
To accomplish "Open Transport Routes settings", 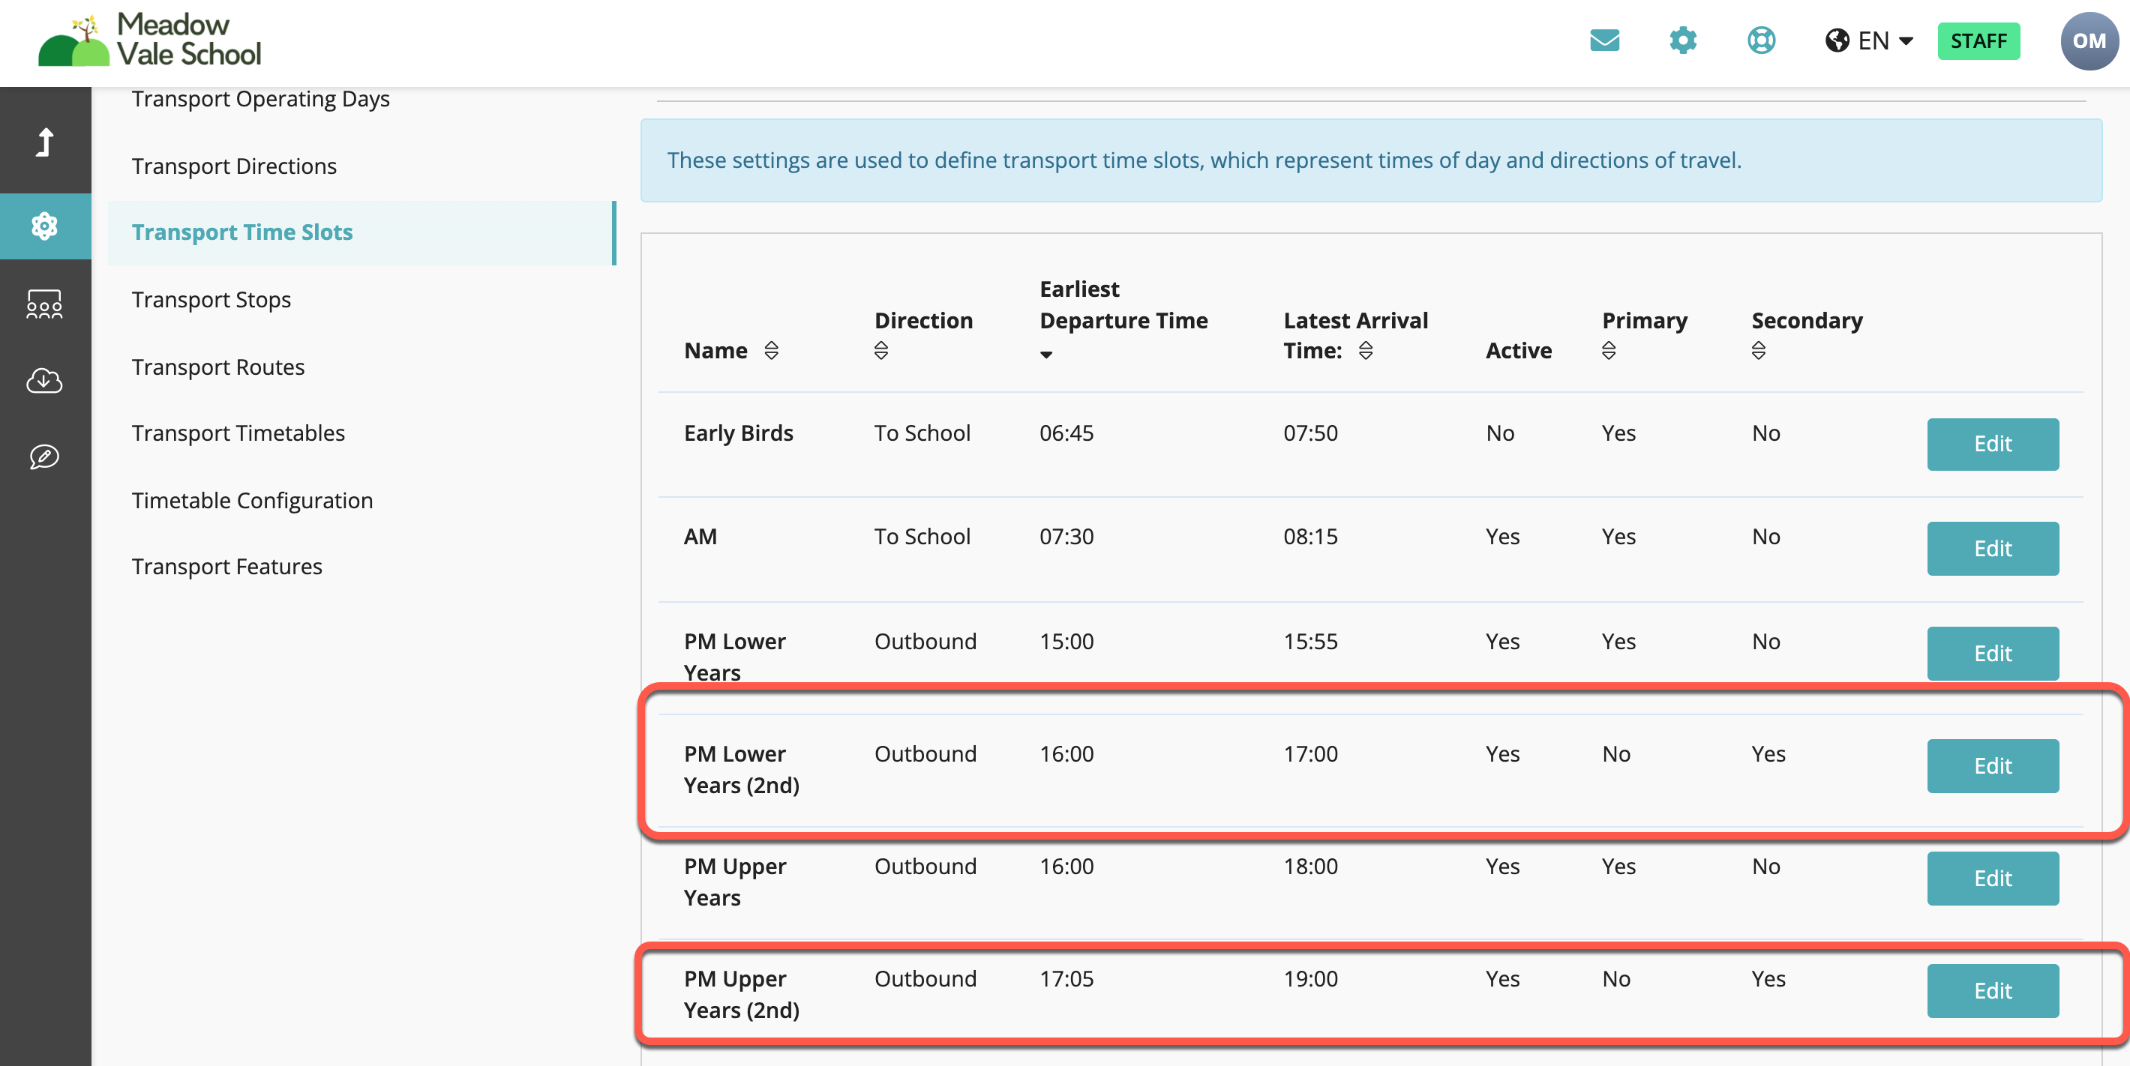I will click(217, 367).
